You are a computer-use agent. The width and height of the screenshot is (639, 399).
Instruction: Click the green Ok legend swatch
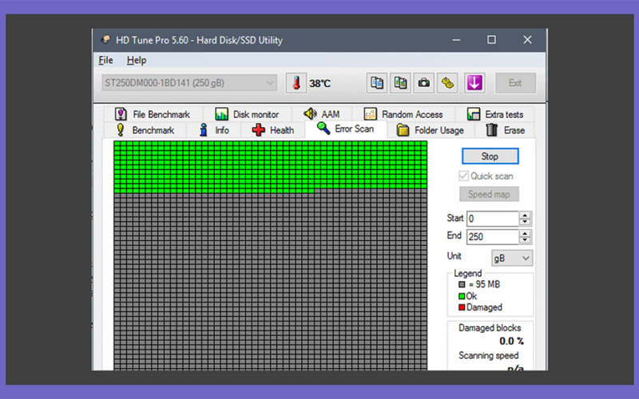[x=462, y=296]
